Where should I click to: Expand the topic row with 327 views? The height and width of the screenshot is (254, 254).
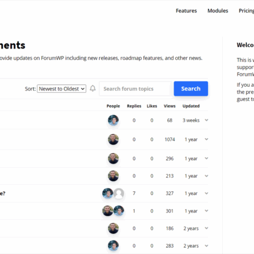click(206, 193)
